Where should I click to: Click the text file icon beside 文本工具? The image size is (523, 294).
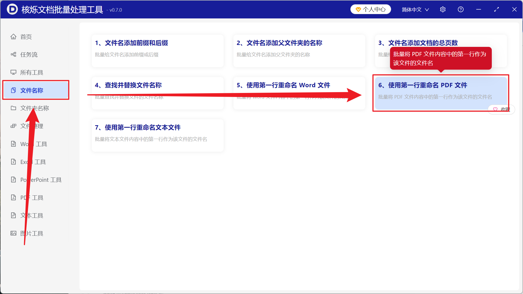click(x=13, y=215)
